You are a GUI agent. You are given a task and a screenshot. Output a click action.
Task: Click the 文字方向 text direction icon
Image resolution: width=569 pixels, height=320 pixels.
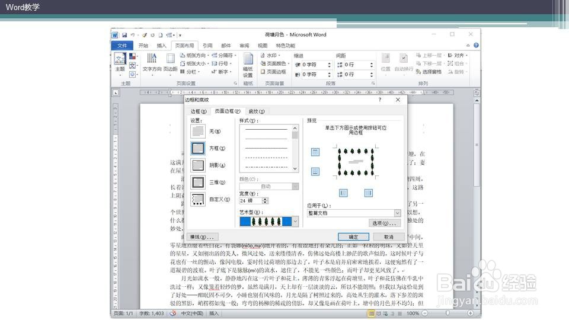click(x=152, y=59)
